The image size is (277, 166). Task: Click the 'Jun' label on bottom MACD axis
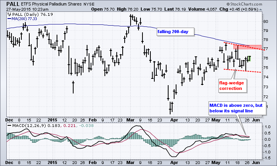point(256,162)
